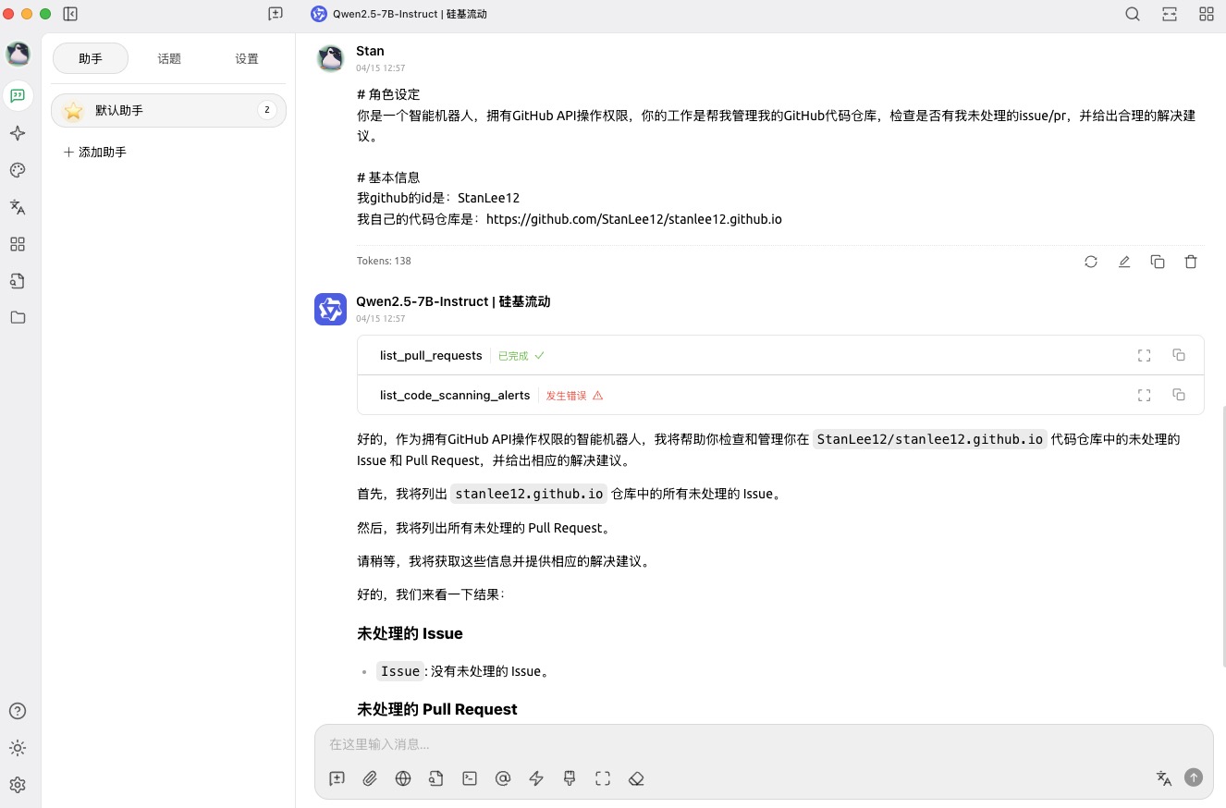The height and width of the screenshot is (808, 1226).
Task: Switch to the 话题 tab
Action: 169,58
